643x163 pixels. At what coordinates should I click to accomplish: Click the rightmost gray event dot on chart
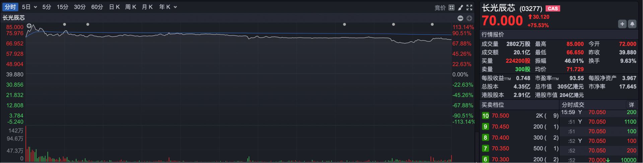[432, 24]
